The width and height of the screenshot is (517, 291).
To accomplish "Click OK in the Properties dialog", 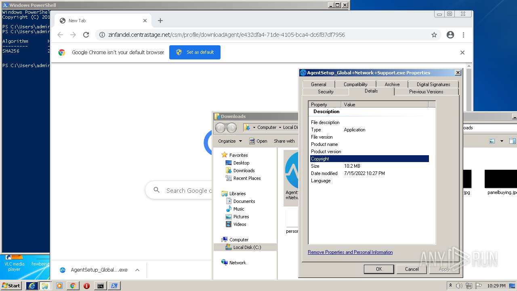I will click(x=379, y=269).
